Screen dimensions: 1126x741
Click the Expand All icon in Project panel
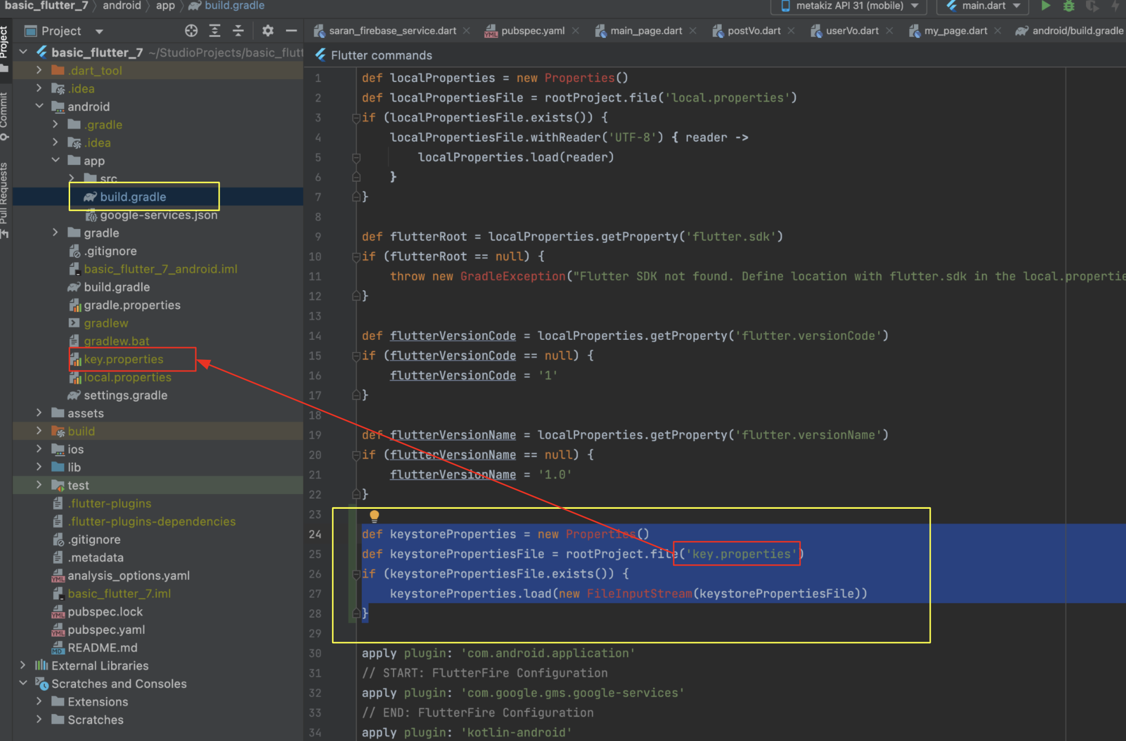pyautogui.click(x=215, y=31)
